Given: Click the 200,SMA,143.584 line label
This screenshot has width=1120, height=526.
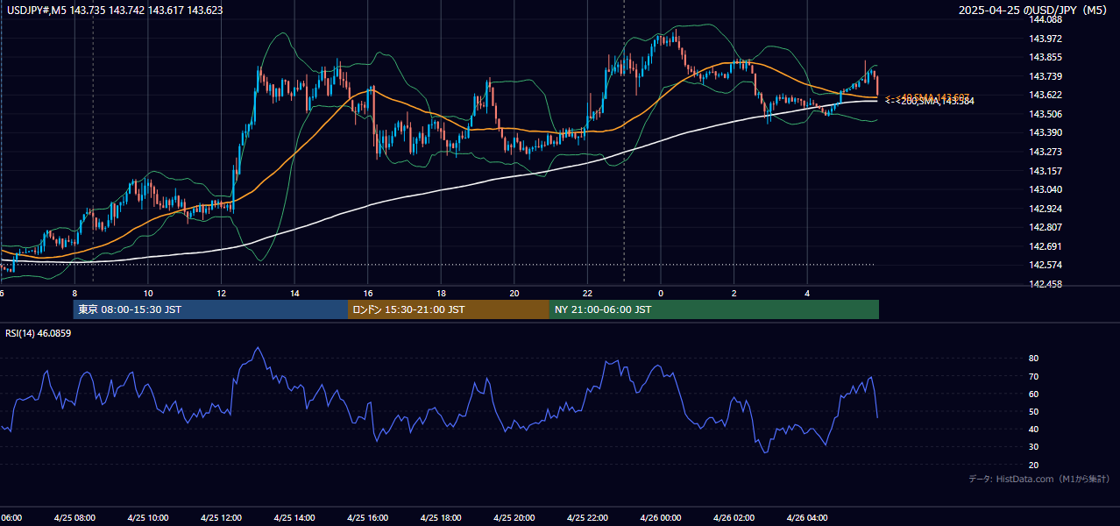Looking at the screenshot, I should pyautogui.click(x=935, y=102).
